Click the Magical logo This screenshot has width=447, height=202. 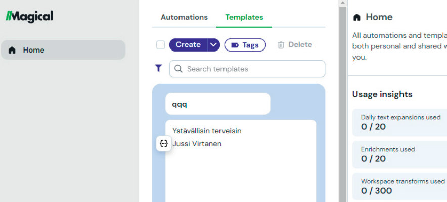pos(29,16)
